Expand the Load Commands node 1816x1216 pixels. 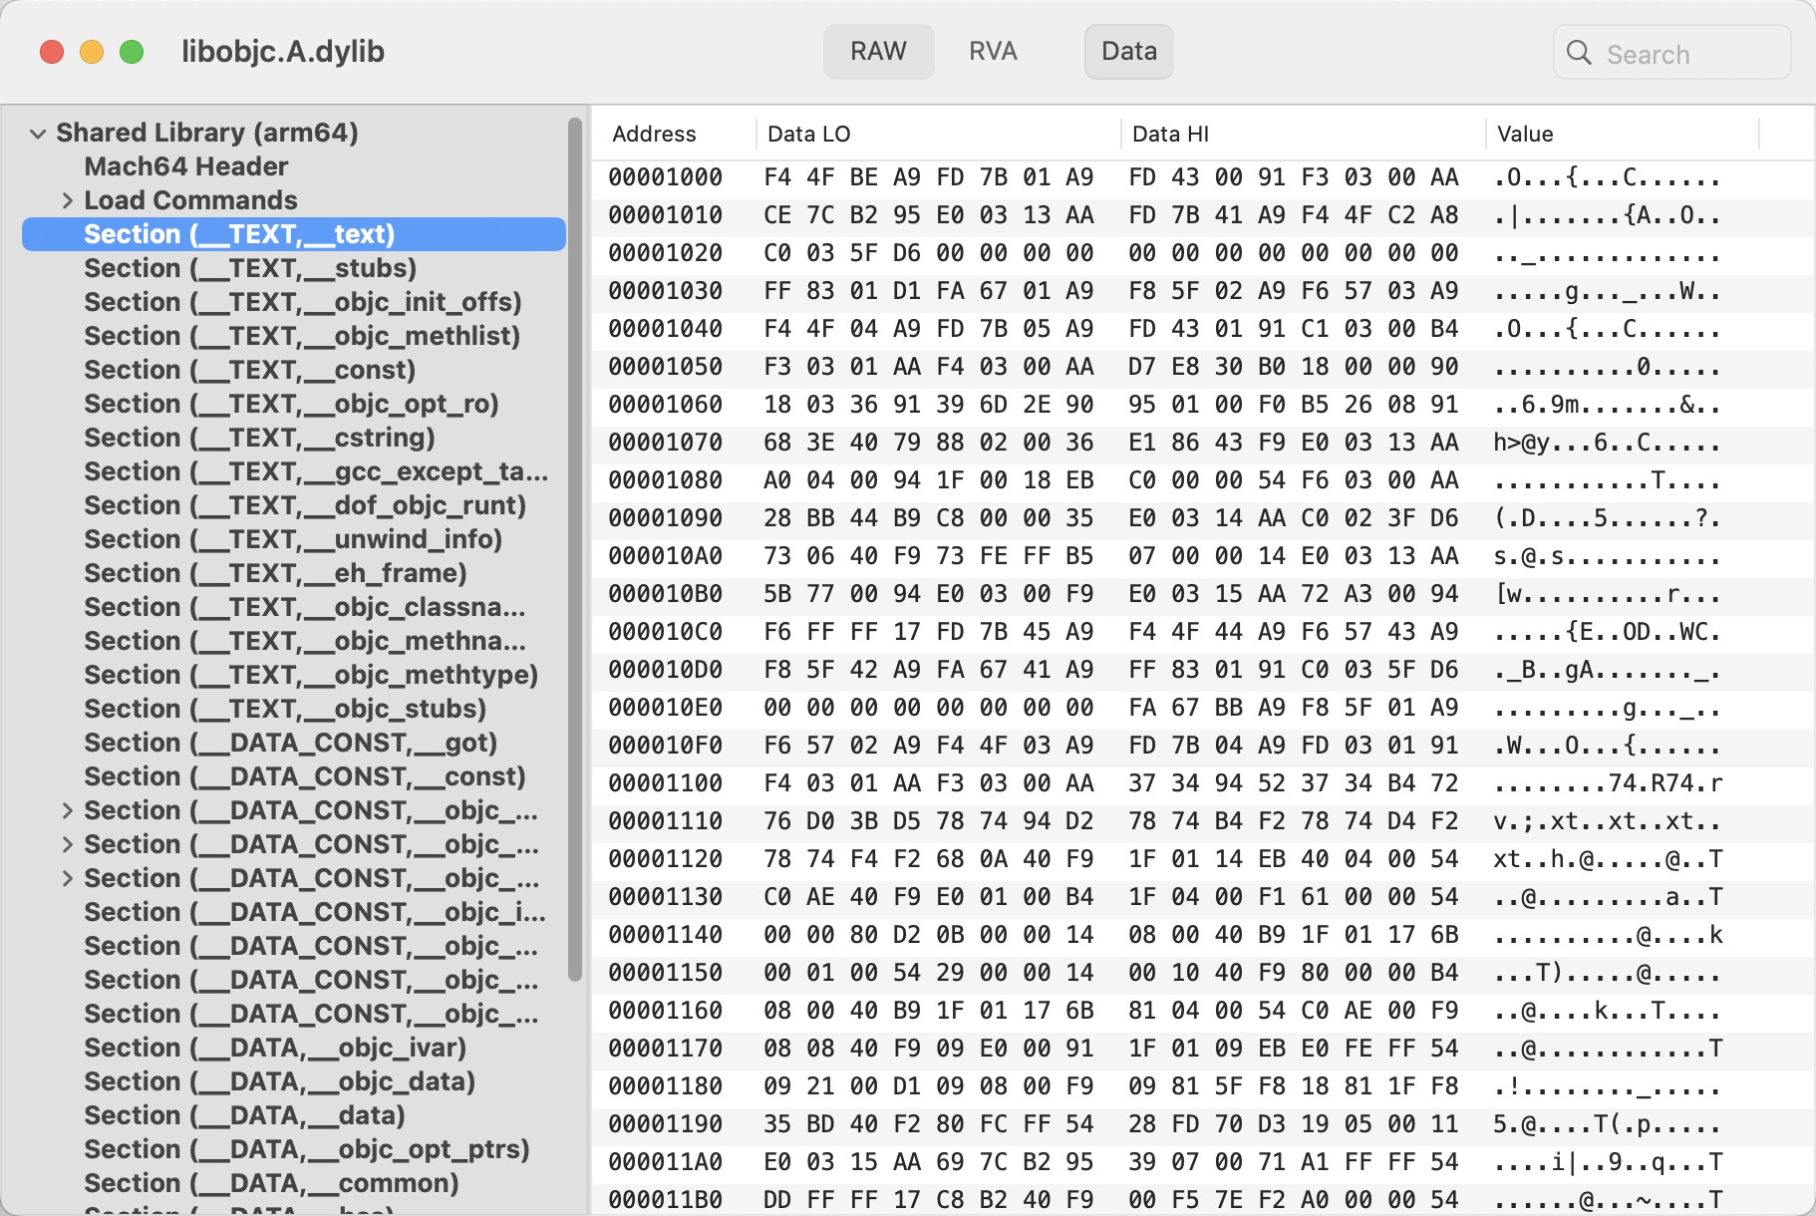(67, 201)
